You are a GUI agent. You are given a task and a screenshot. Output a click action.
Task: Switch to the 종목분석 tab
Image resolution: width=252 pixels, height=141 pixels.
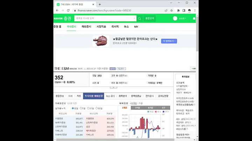pos(123,96)
